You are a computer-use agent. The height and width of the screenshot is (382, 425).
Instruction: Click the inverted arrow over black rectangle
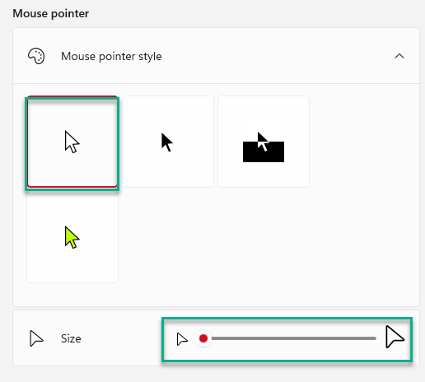tap(264, 147)
